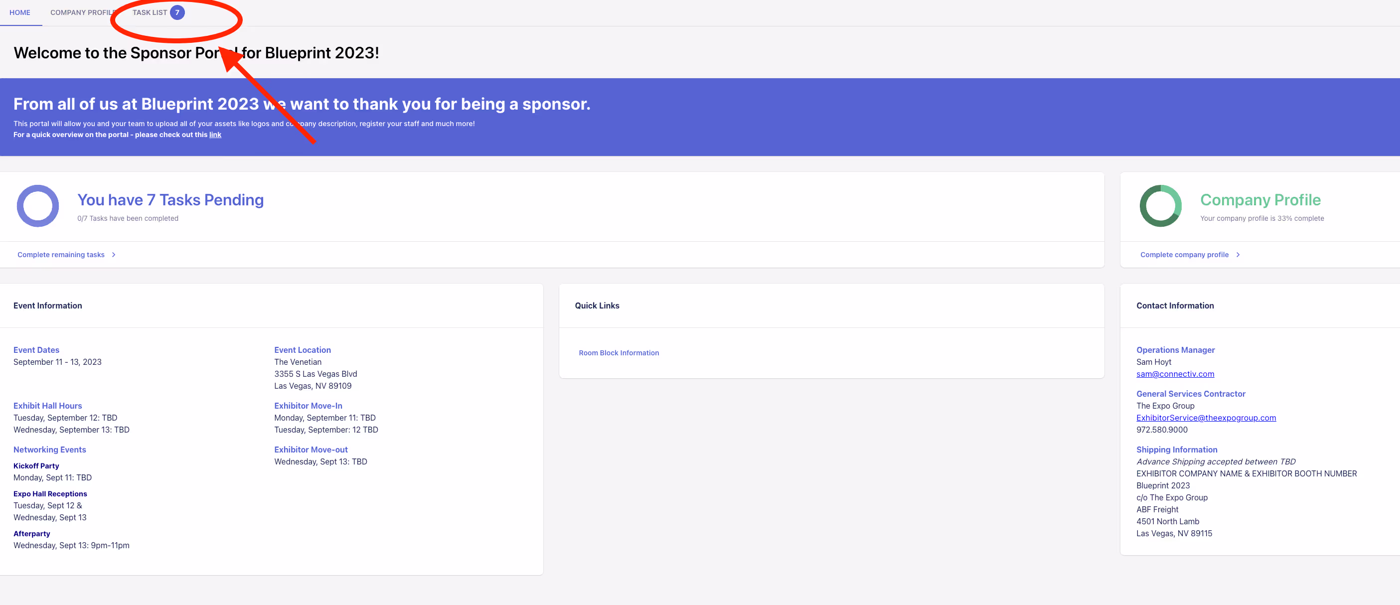Image resolution: width=1400 pixels, height=605 pixels.
Task: Click the Company Profile card heading
Action: click(x=1260, y=199)
